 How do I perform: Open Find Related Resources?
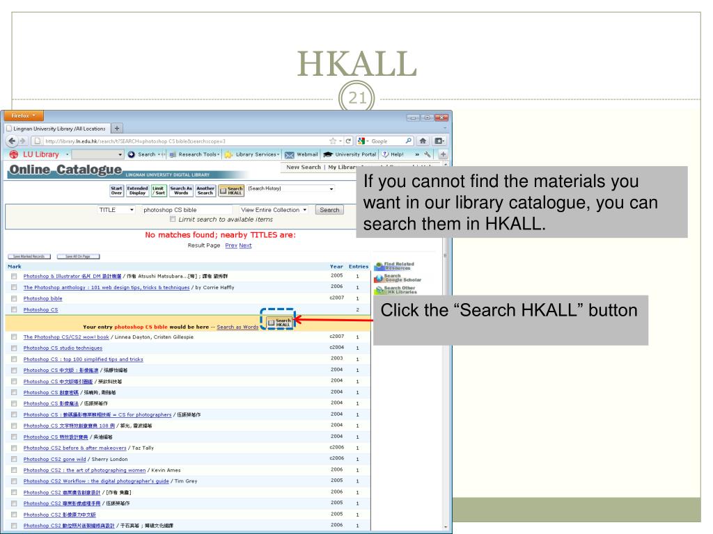[394, 266]
